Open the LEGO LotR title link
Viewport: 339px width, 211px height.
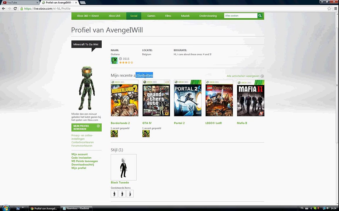click(214, 123)
